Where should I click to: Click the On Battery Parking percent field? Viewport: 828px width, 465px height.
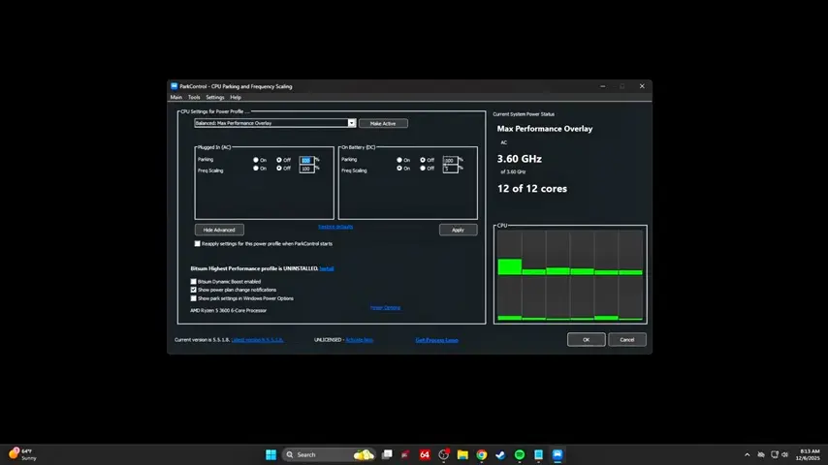click(451, 160)
